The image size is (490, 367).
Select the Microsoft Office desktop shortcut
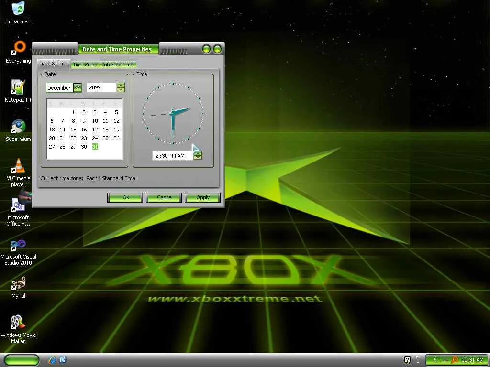tap(18, 212)
